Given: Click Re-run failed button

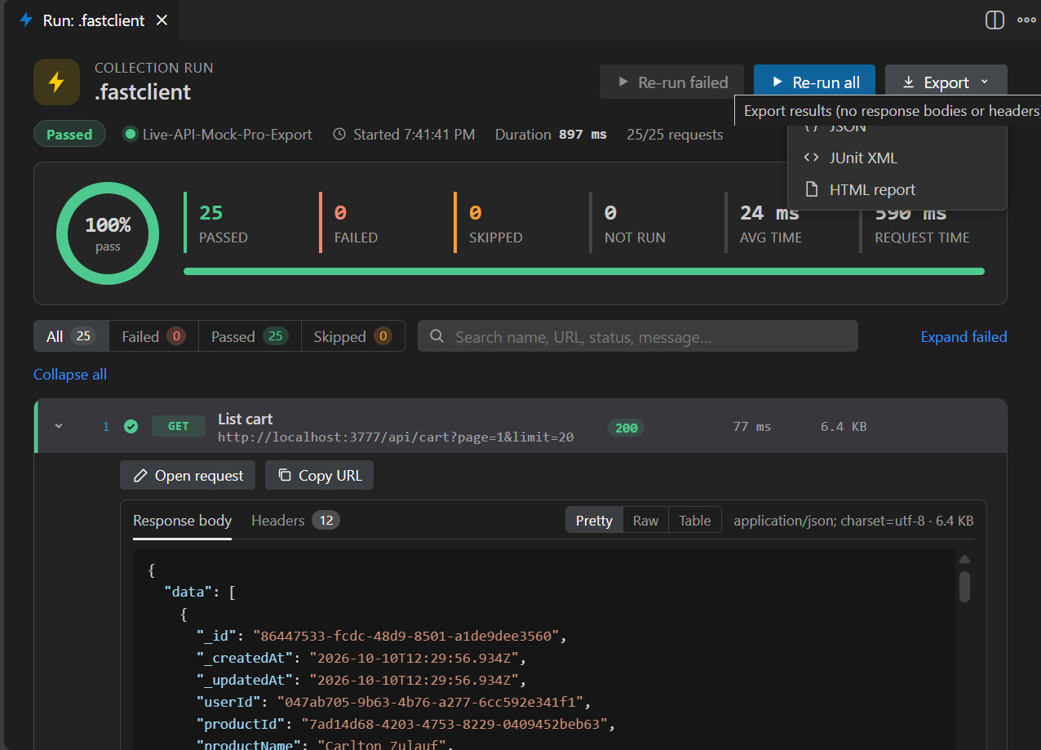Looking at the screenshot, I should pyautogui.click(x=672, y=82).
